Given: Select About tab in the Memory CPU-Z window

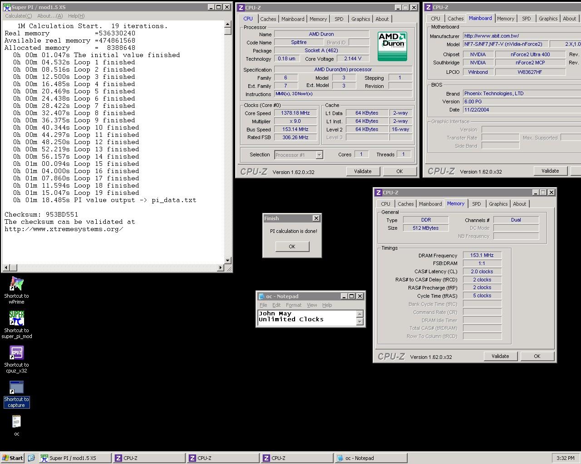Looking at the screenshot, I should pos(520,204).
